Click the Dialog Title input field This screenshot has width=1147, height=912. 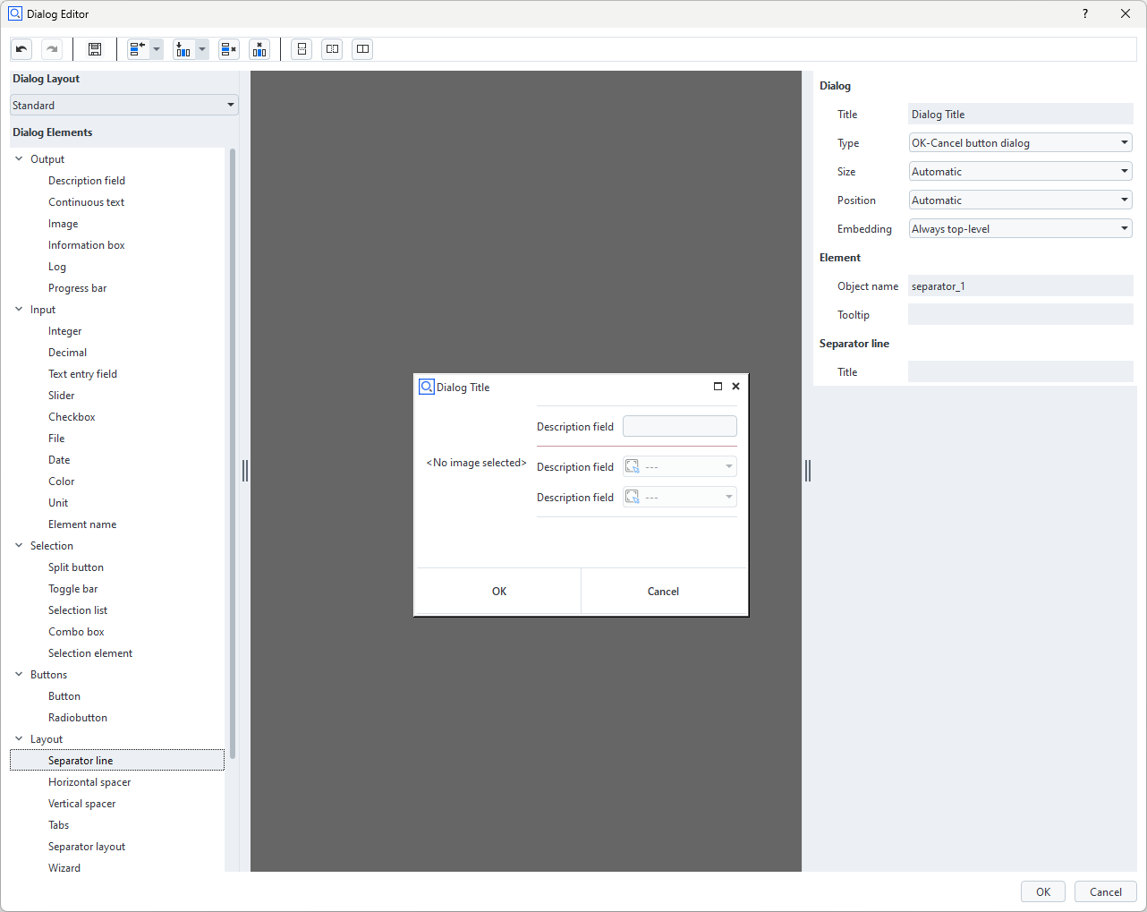point(1021,114)
